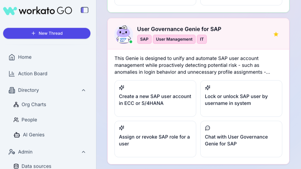
Task: Click the AI Genies robot icon
Action: point(17,135)
